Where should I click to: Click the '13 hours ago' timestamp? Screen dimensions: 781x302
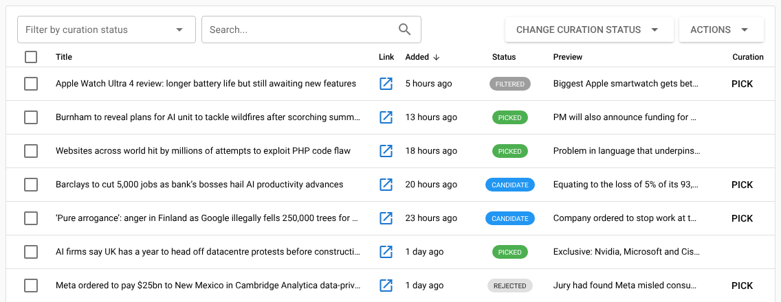pos(431,117)
